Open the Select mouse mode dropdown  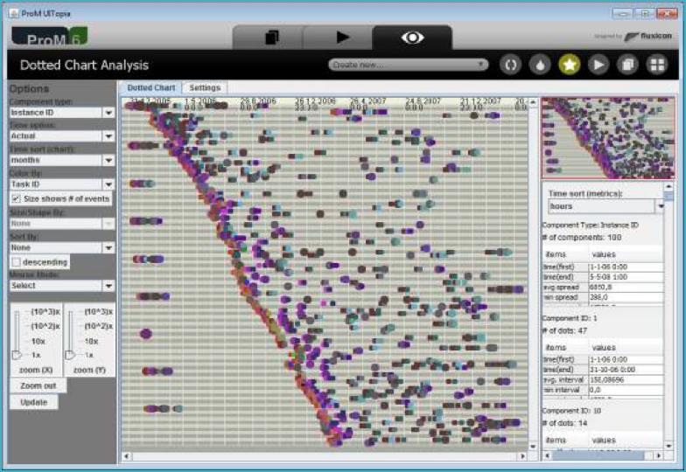(62, 286)
